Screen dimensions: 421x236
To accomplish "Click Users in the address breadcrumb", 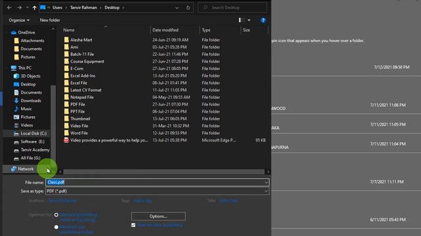I will point(57,8).
